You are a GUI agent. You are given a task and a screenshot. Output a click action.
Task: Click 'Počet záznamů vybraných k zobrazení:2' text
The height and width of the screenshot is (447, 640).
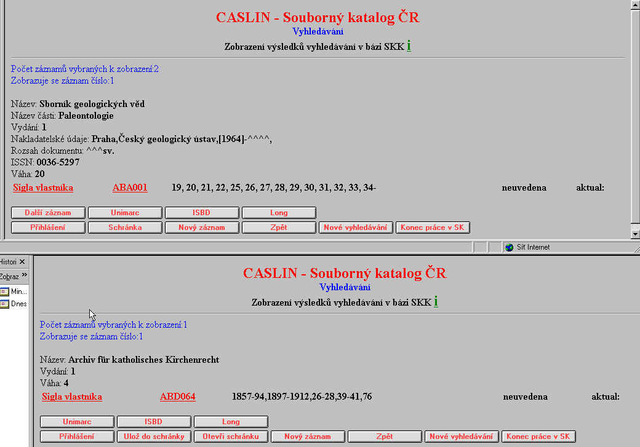tap(85, 69)
